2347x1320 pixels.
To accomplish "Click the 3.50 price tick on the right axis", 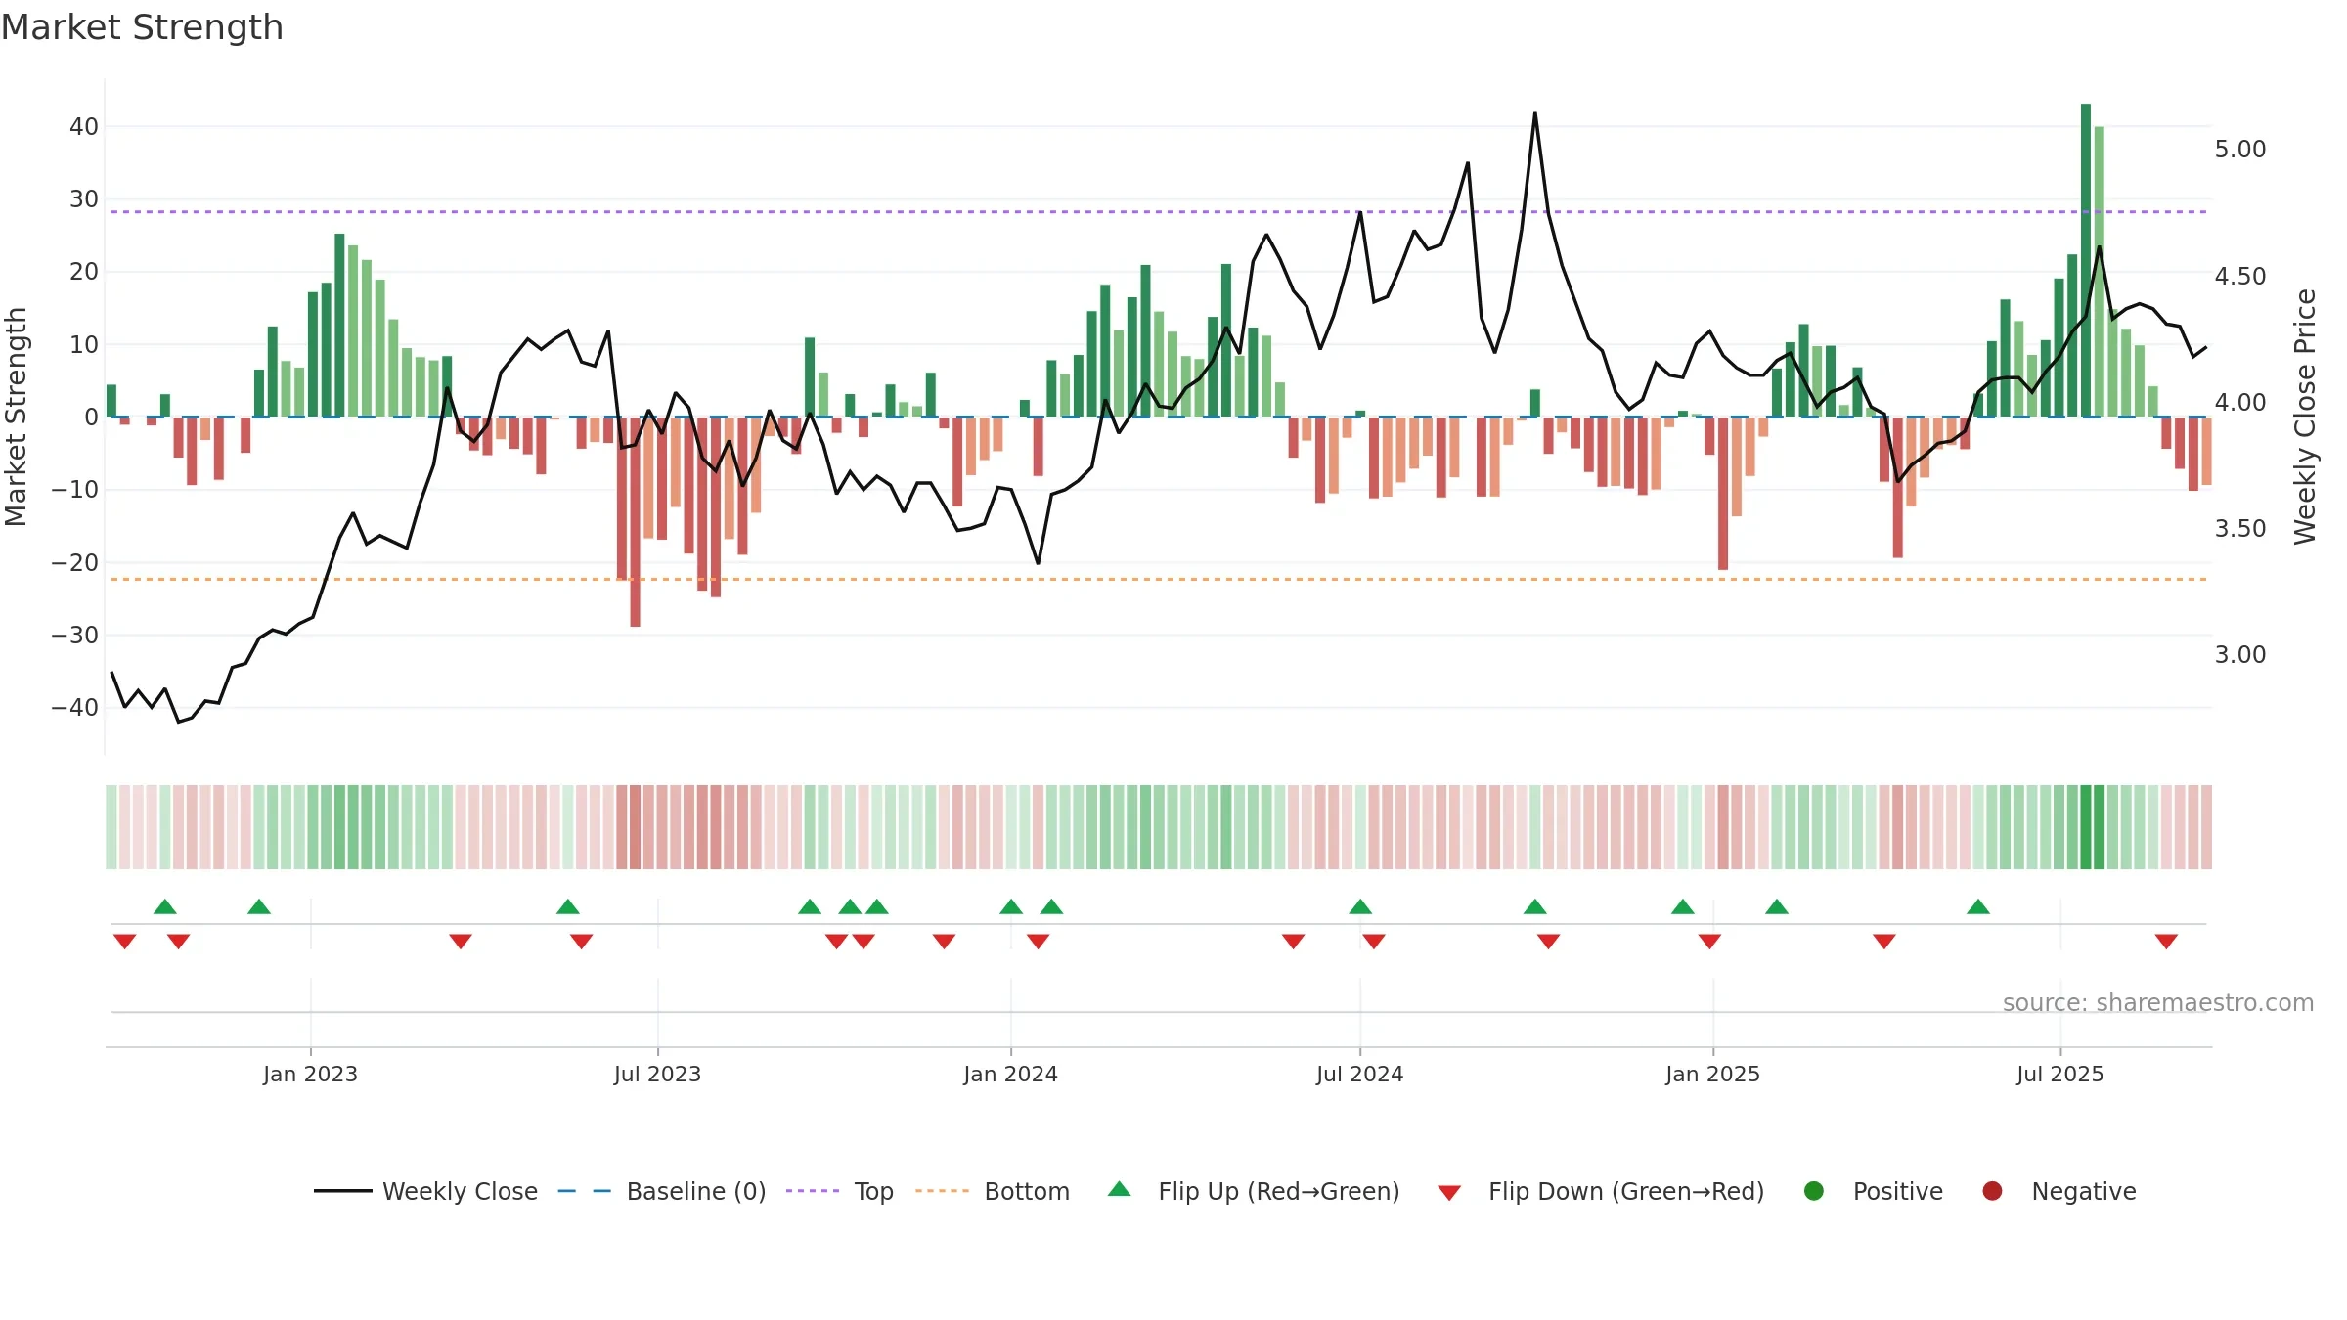I will pos(2240,528).
